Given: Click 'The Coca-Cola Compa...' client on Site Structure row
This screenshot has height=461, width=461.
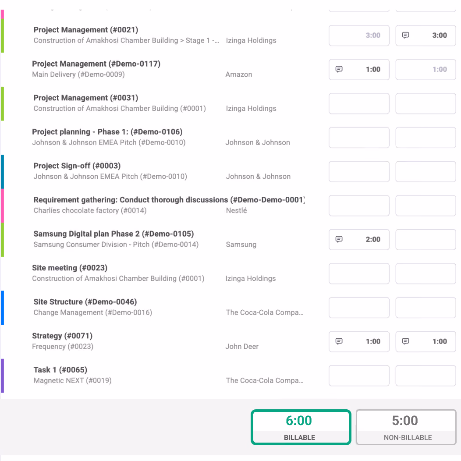Looking at the screenshot, I should click(265, 312).
